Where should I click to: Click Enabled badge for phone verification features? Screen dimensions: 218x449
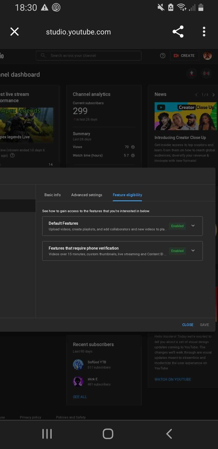point(177,251)
